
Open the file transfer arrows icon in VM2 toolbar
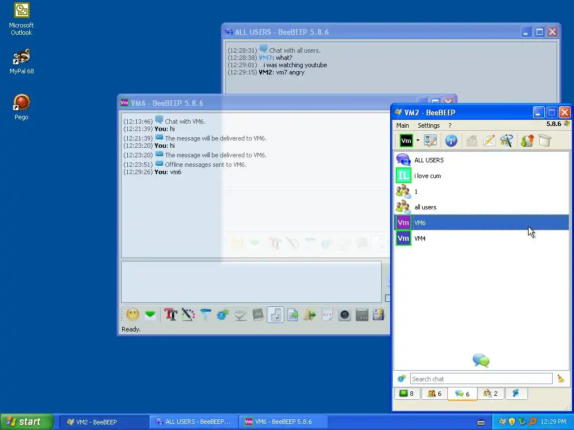(x=527, y=141)
